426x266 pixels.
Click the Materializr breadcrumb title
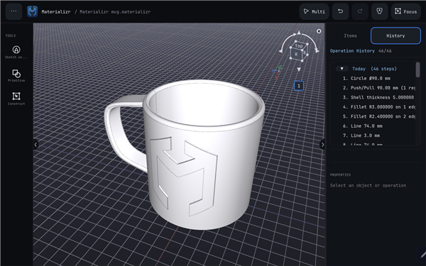click(56, 11)
